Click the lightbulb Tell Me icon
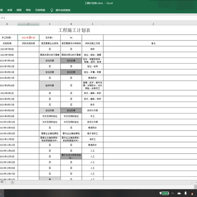Image resolution: width=197 pixels, height=197 pixels. click(52, 10)
